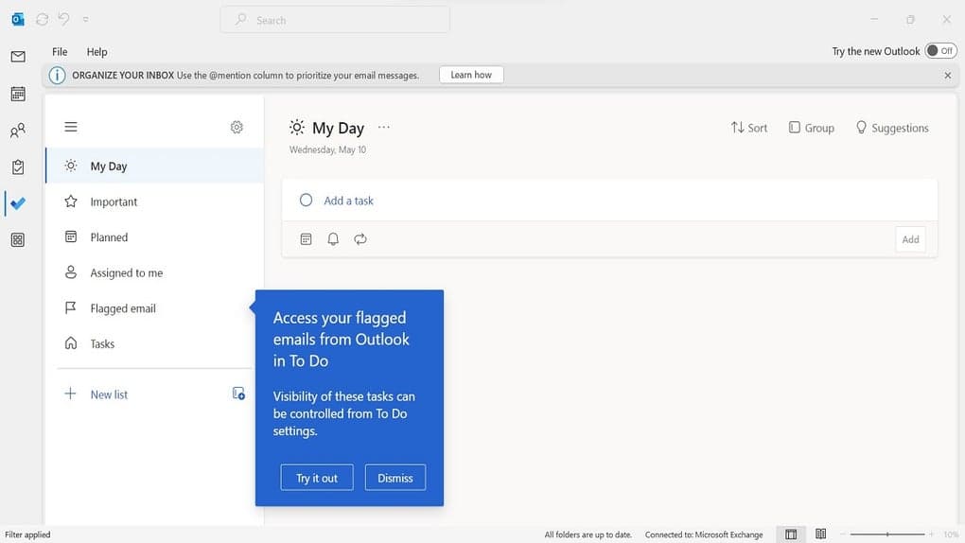Click the Sort button
965x543 pixels.
tap(749, 128)
